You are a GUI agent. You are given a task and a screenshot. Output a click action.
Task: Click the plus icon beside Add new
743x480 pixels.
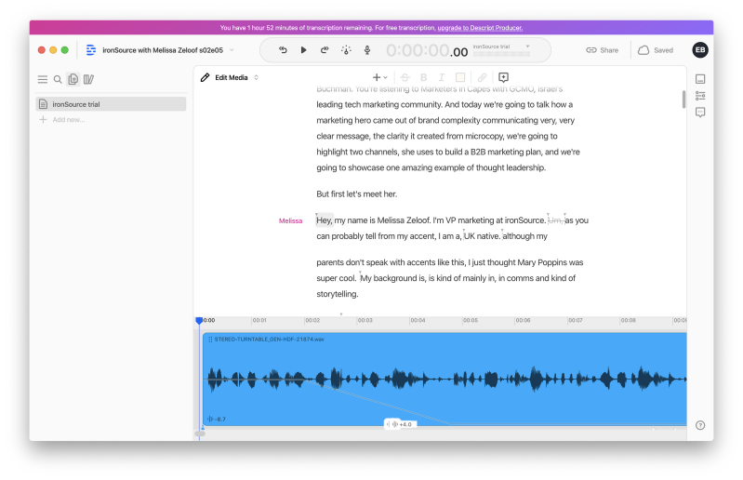tap(43, 119)
